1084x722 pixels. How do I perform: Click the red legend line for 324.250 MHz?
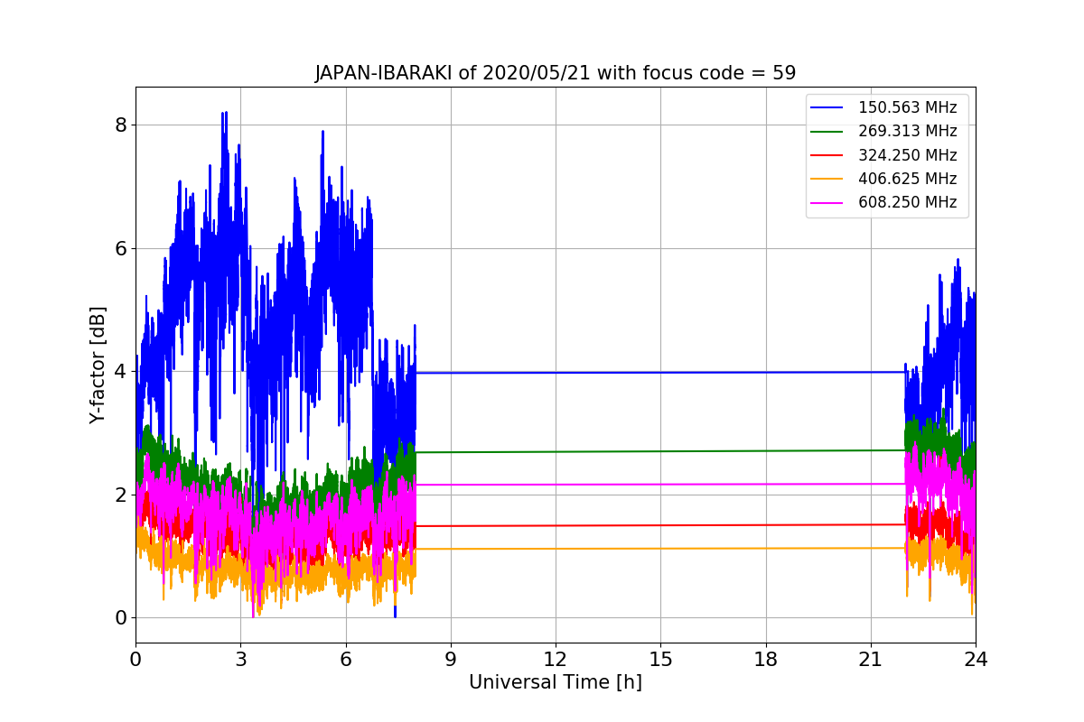pyautogui.click(x=828, y=155)
